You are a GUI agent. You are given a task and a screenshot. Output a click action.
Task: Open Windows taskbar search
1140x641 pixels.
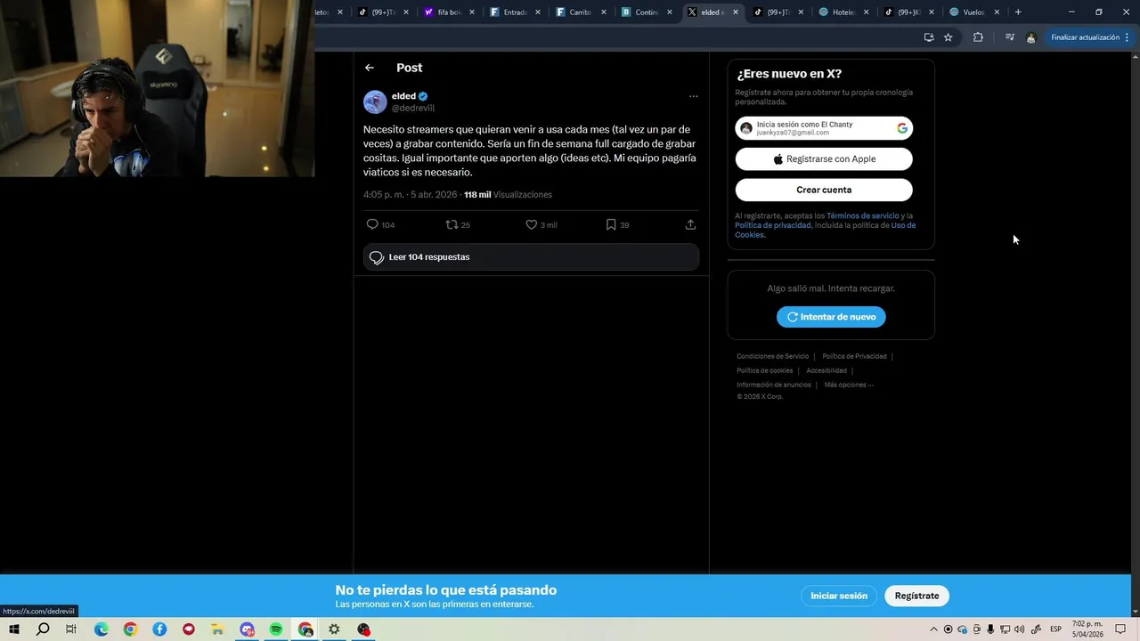tap(43, 629)
